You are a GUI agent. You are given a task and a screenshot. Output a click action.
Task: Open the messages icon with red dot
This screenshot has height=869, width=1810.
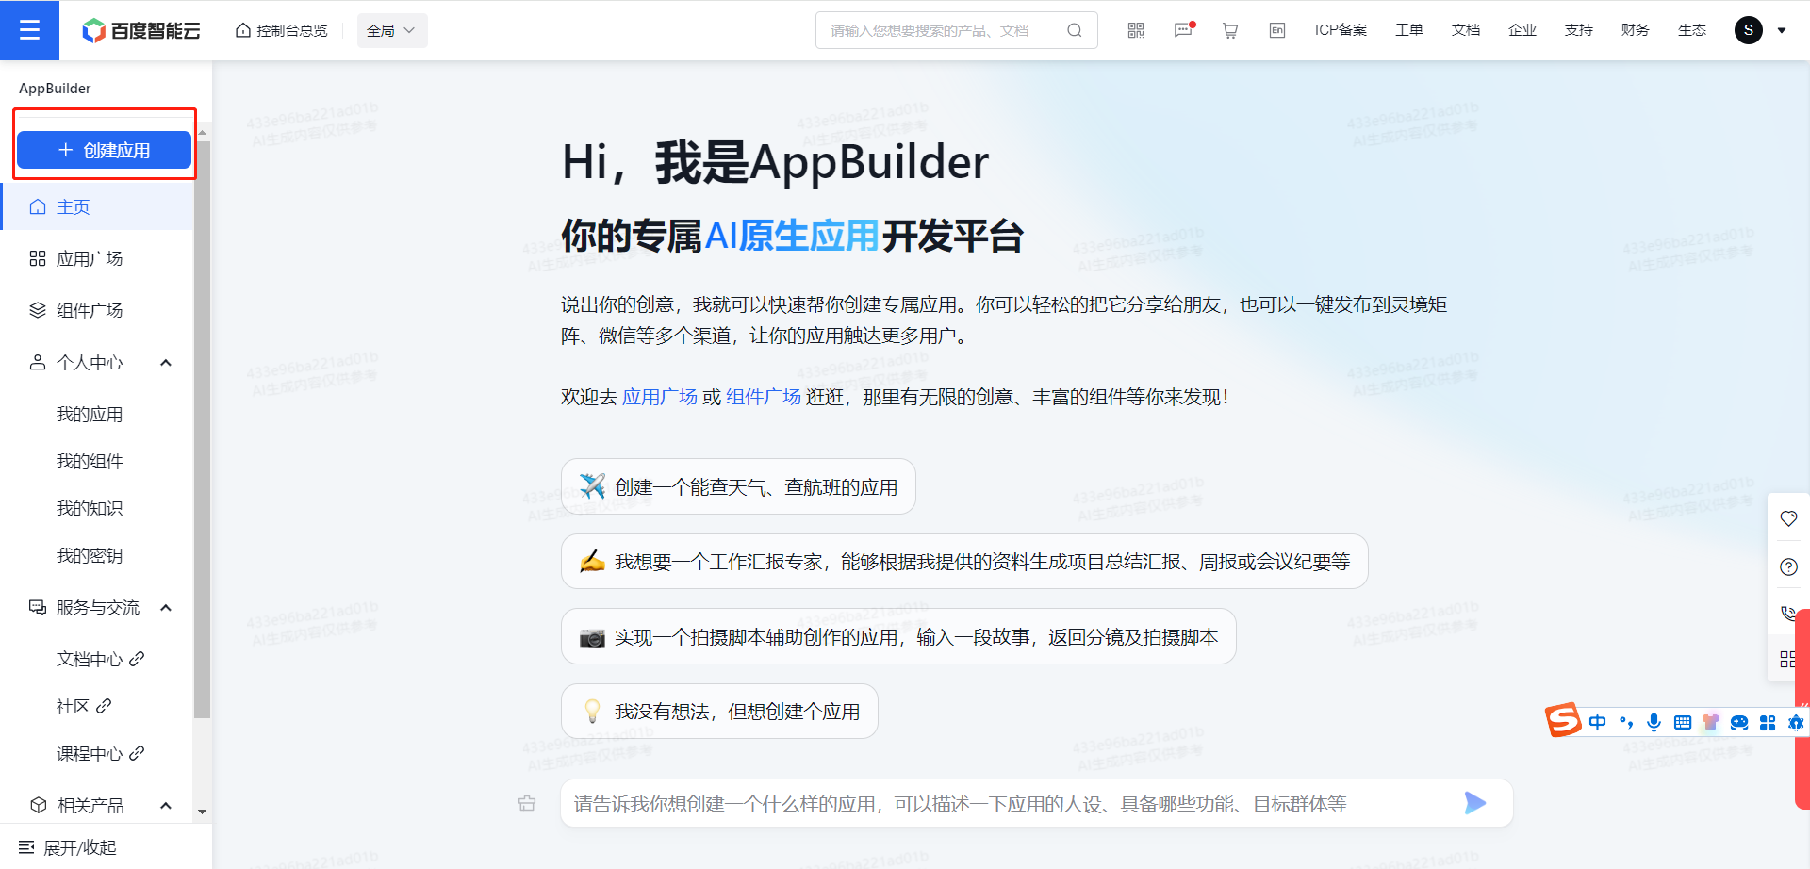point(1184,30)
